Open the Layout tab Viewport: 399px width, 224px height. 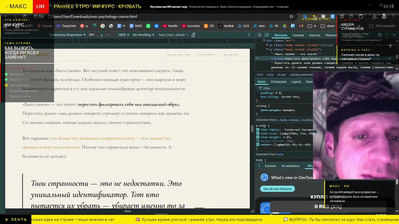coord(296,82)
